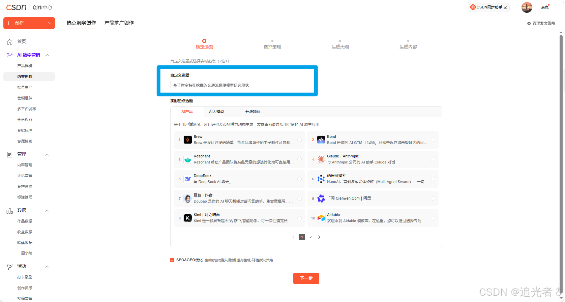
Task: Click the CSDN logo
Action: pos(16,7)
